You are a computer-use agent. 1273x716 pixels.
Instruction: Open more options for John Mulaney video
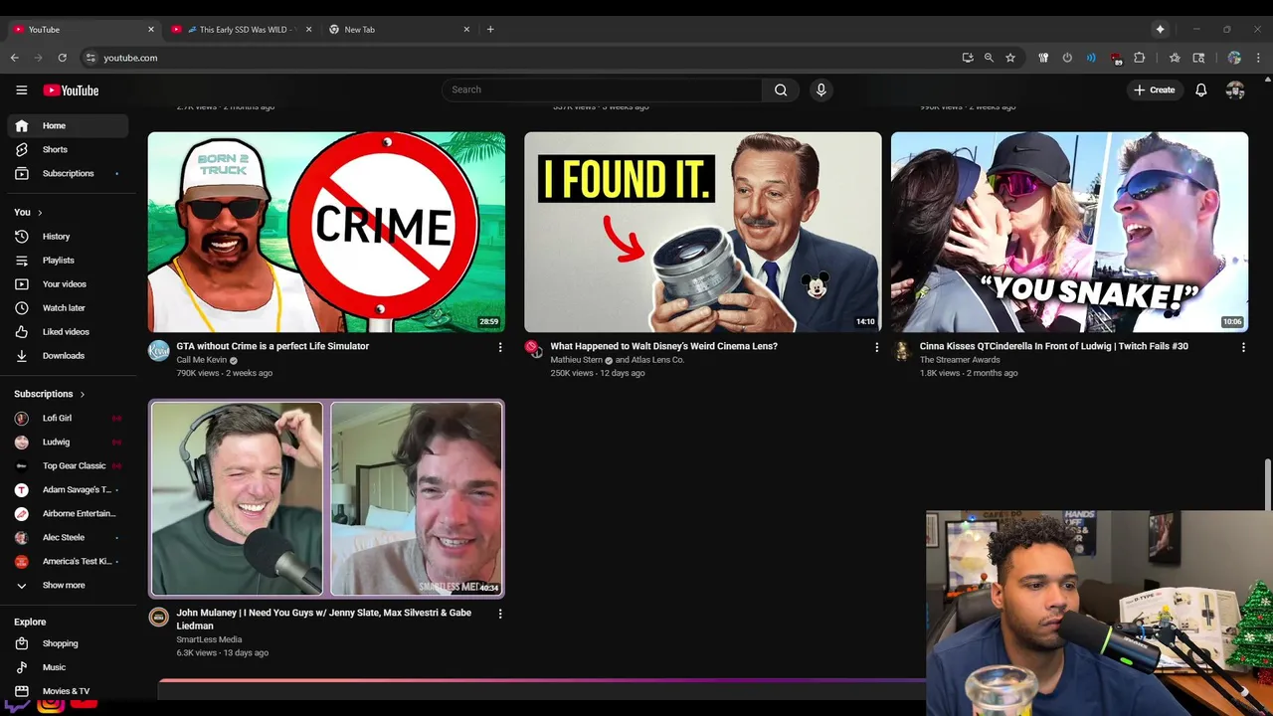click(500, 614)
